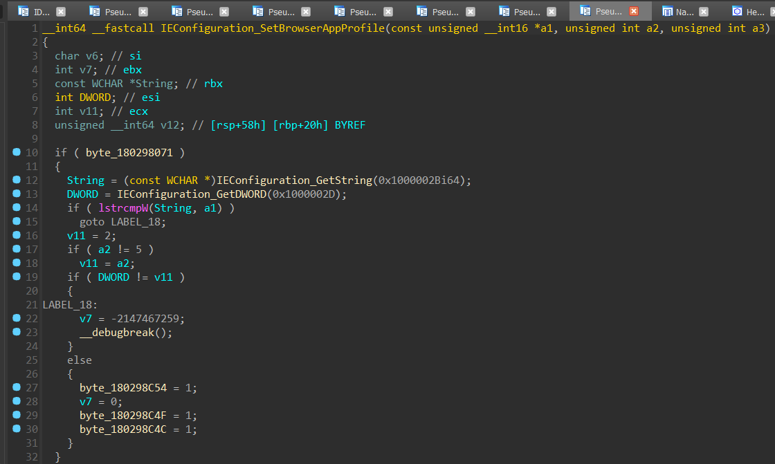Switch to the He... tab
The height and width of the screenshot is (464, 775).
coord(751,11)
